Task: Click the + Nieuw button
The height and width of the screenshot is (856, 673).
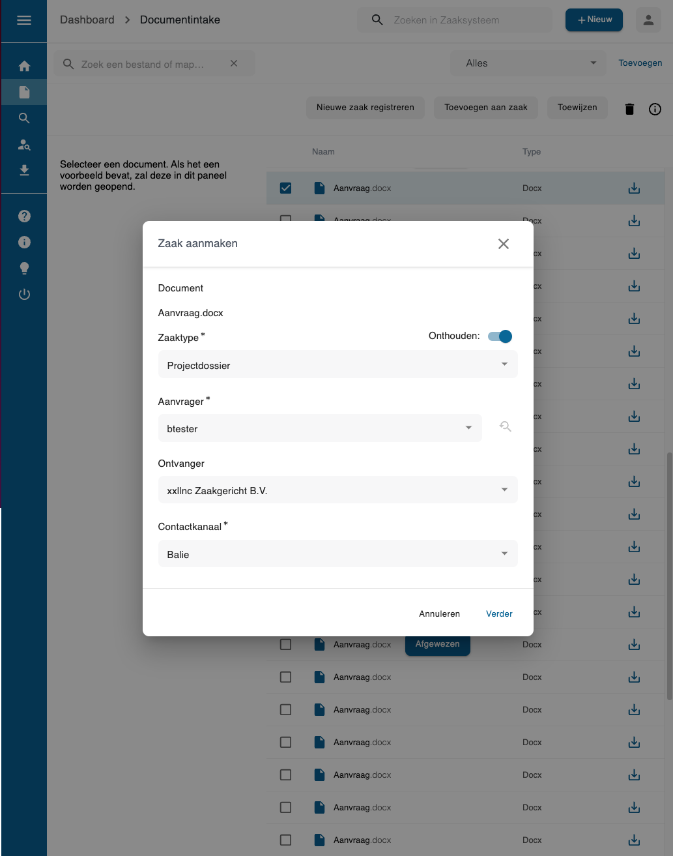Action: [x=594, y=20]
